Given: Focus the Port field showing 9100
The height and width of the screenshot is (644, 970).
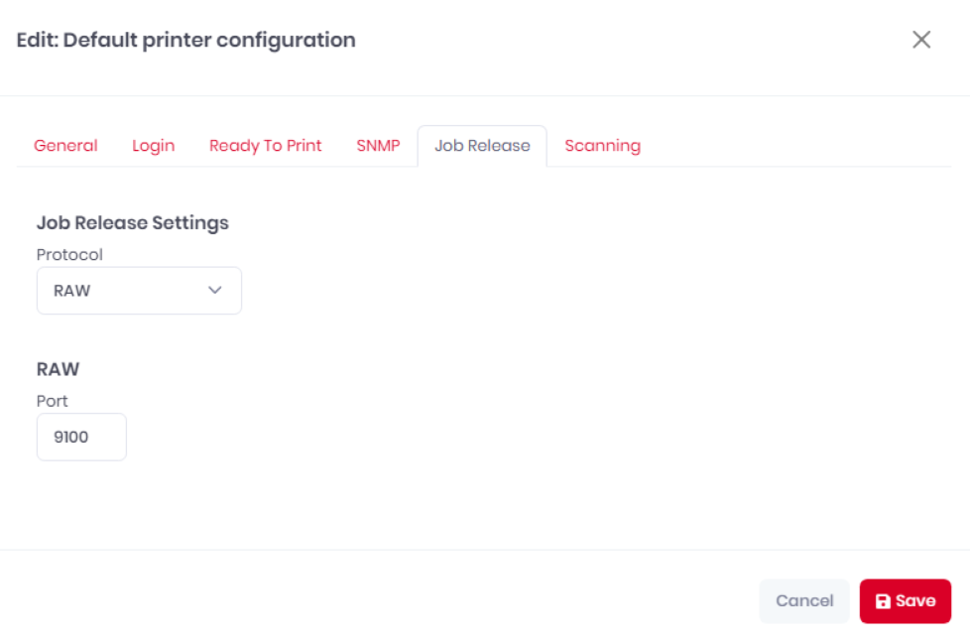Looking at the screenshot, I should point(81,437).
